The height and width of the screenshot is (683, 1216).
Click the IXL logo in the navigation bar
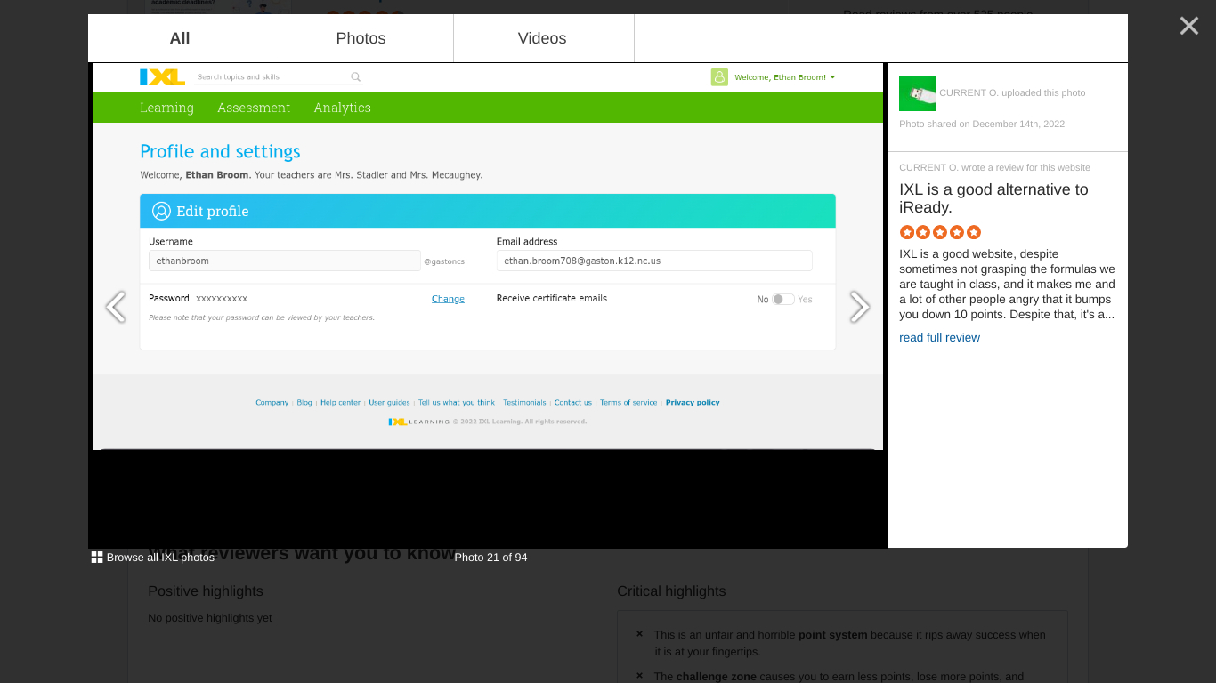pyautogui.click(x=162, y=76)
